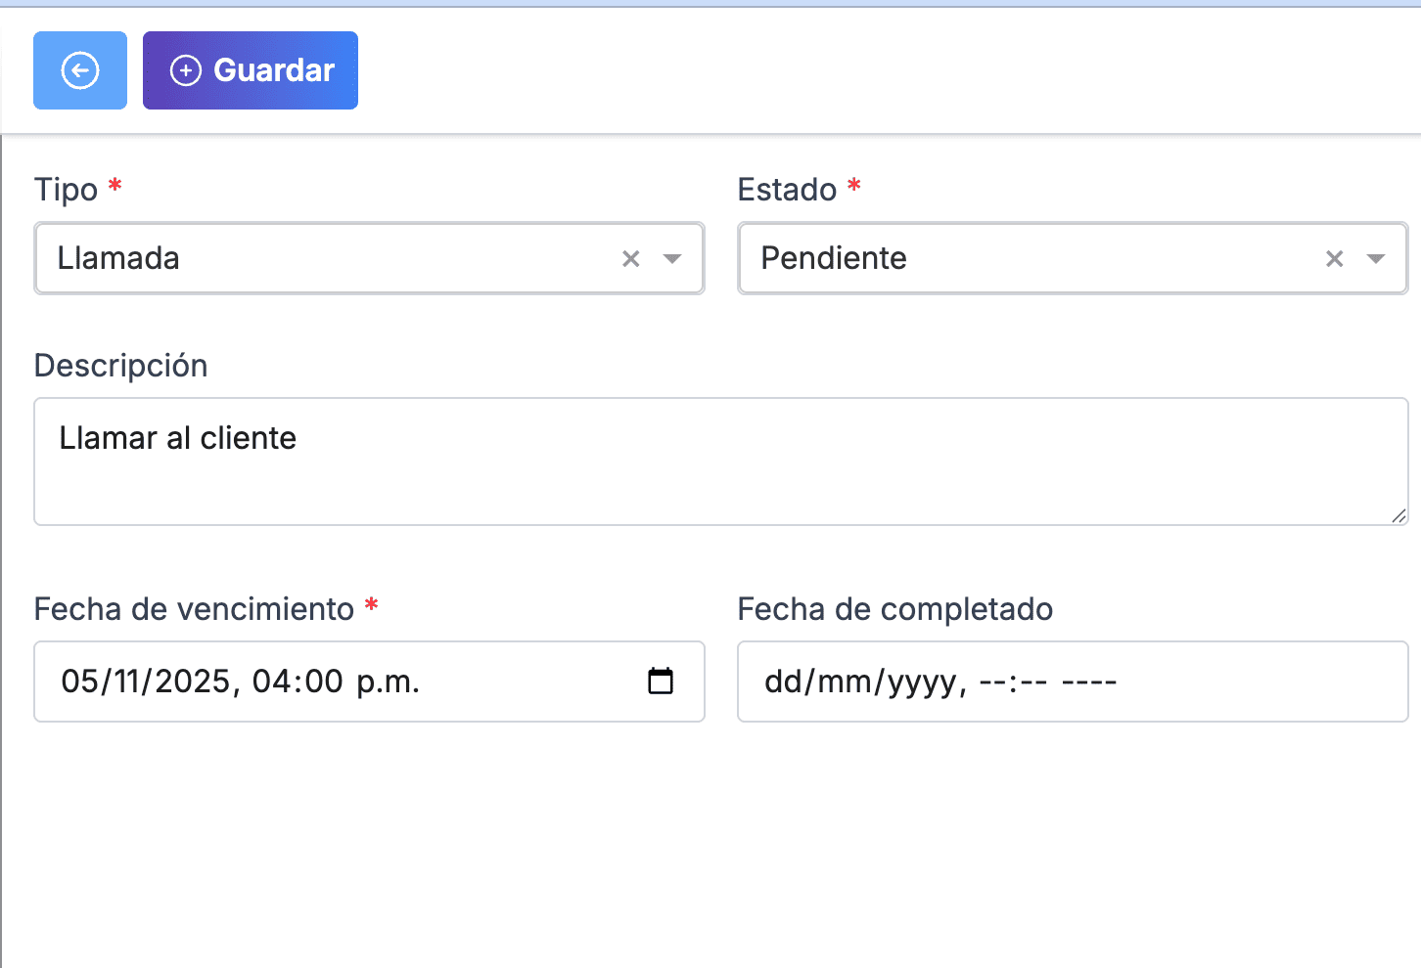This screenshot has width=1421, height=968.
Task: Click the Llamar al cliente description text
Action: pyautogui.click(x=178, y=438)
